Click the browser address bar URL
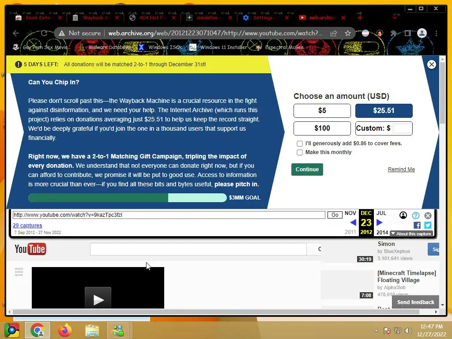 (x=215, y=33)
